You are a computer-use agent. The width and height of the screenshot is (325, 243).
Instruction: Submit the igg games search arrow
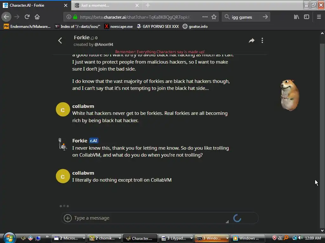coord(265,17)
